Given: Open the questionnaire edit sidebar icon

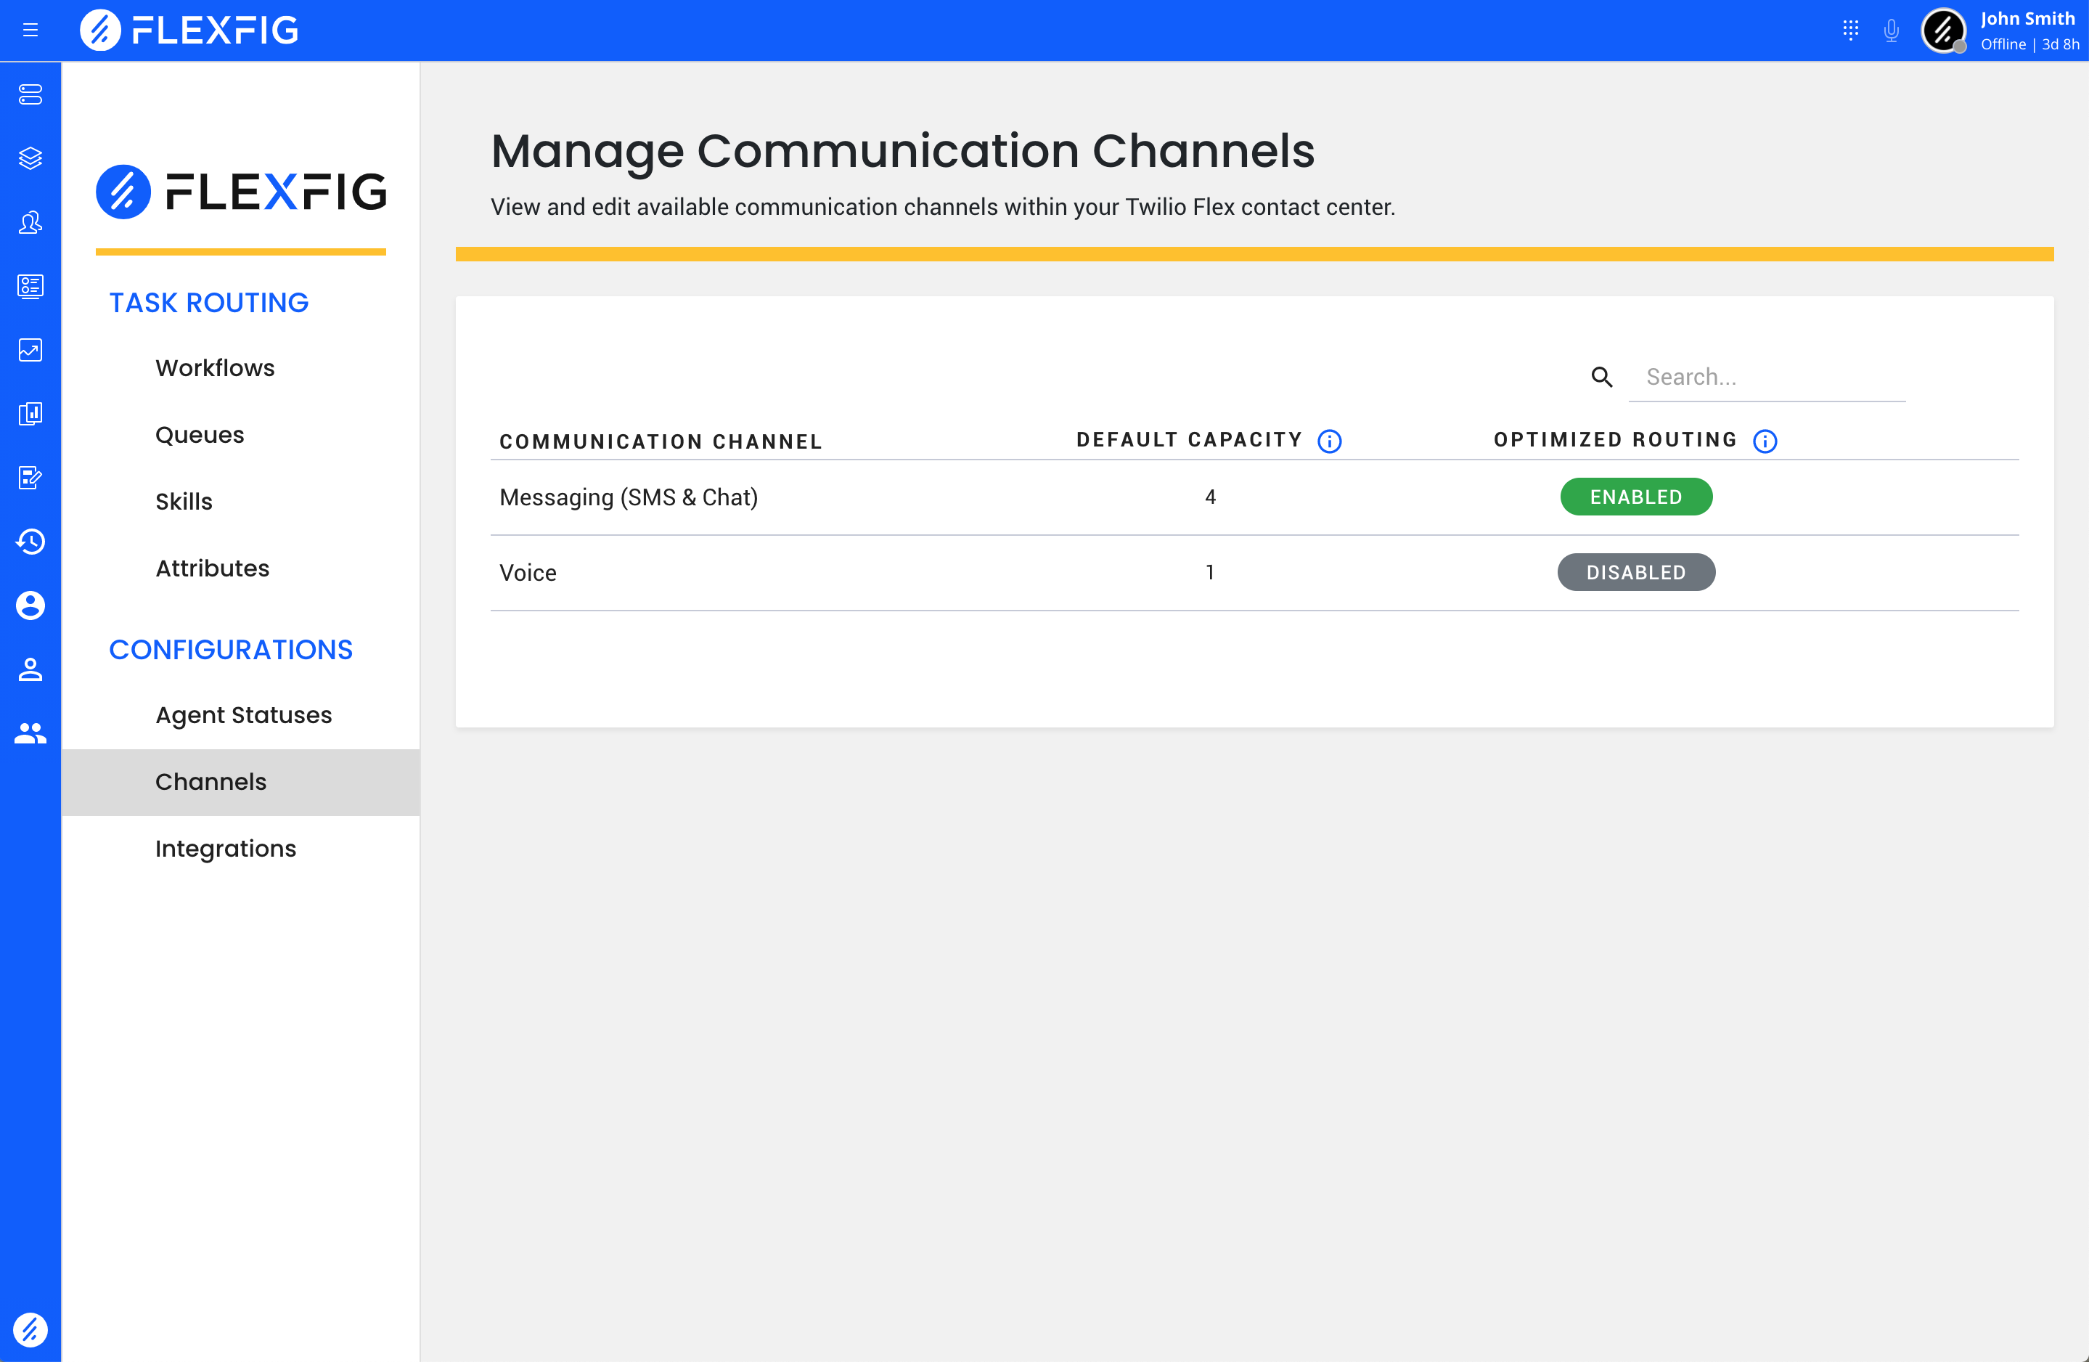Looking at the screenshot, I should click(x=30, y=478).
